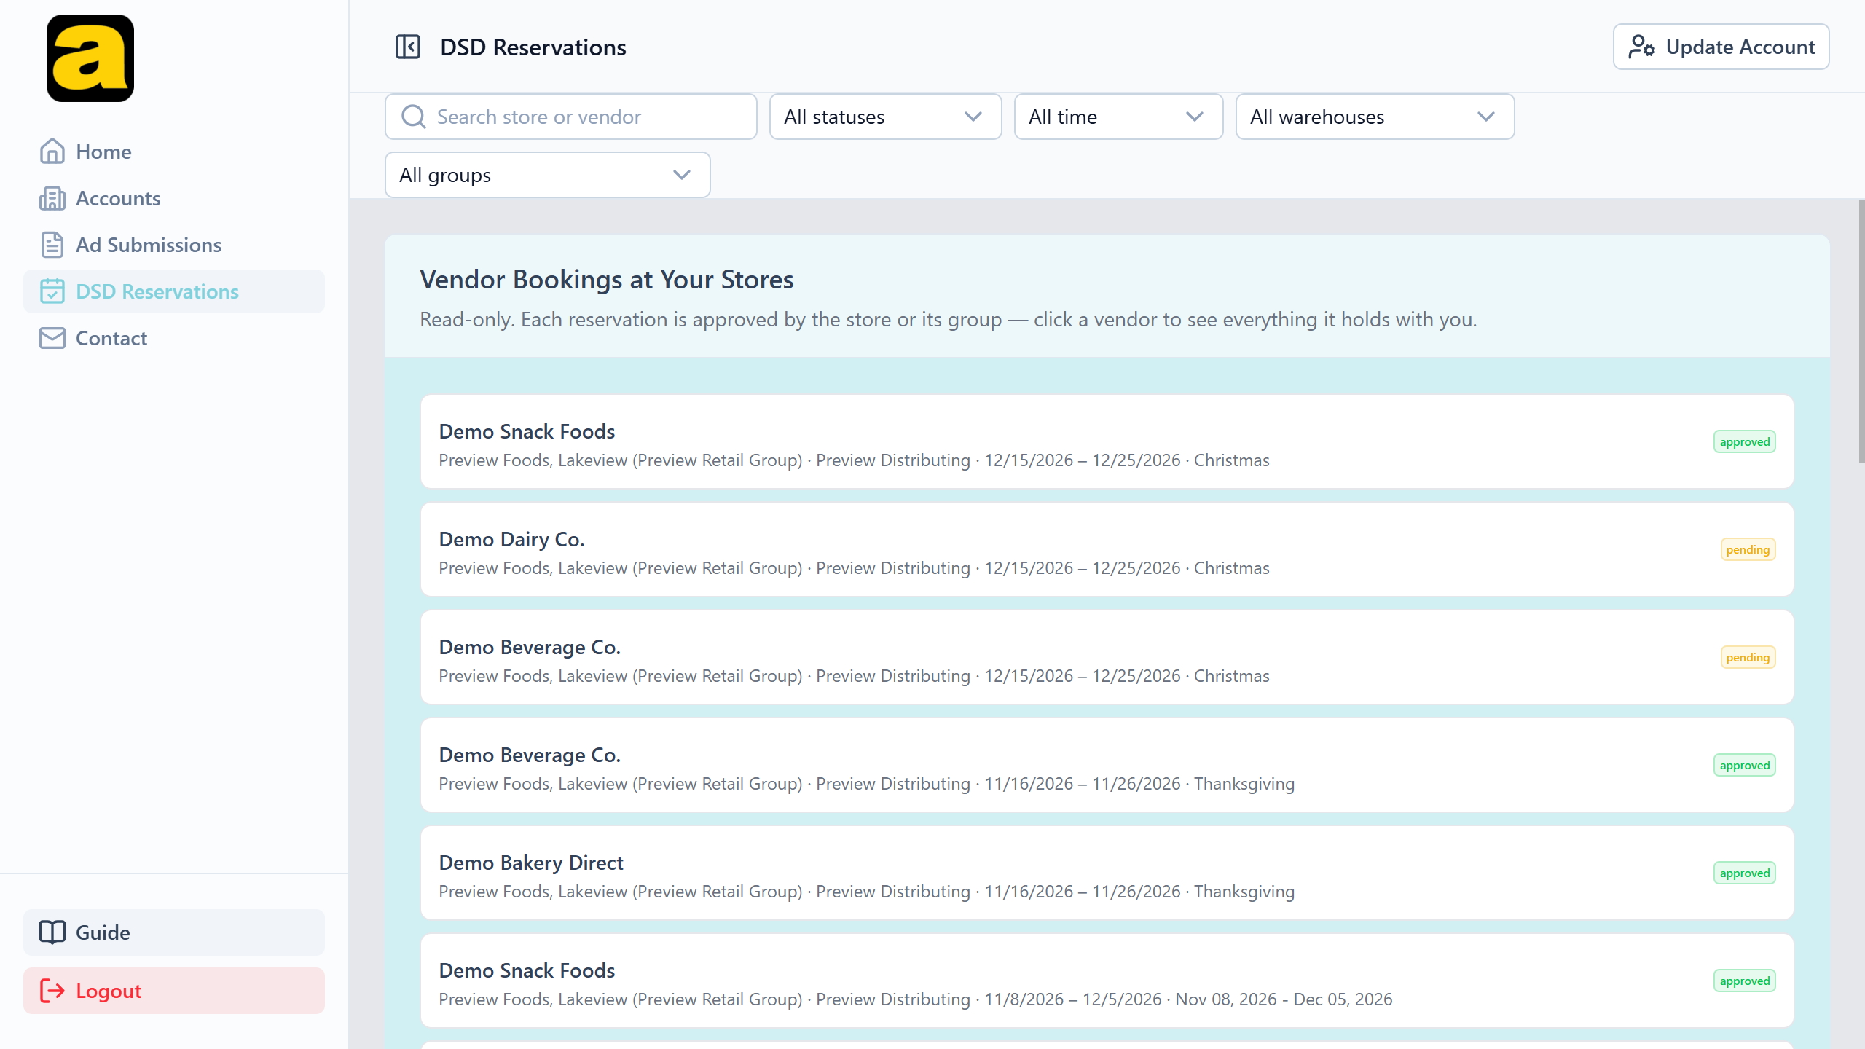The image size is (1865, 1049).
Task: Click the Update Account button
Action: click(x=1721, y=47)
